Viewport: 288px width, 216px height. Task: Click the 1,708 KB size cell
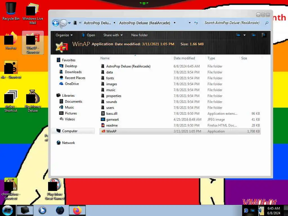coord(253,131)
